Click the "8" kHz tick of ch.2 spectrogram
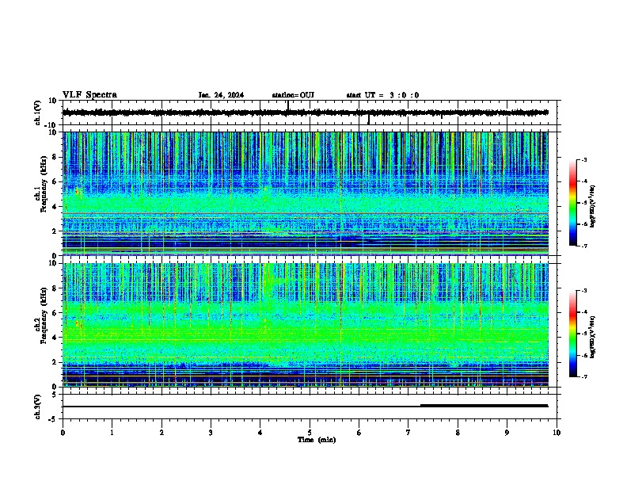Viewport: 627px width, 485px height. coord(55,288)
